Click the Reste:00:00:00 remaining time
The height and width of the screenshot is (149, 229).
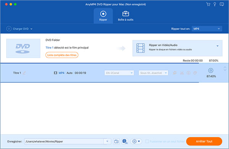[193, 60]
